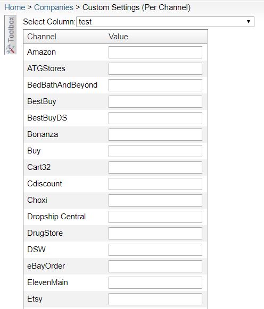Click the DrugStore value field
Image resolution: width=264 pixels, height=309 pixels.
(155, 233)
